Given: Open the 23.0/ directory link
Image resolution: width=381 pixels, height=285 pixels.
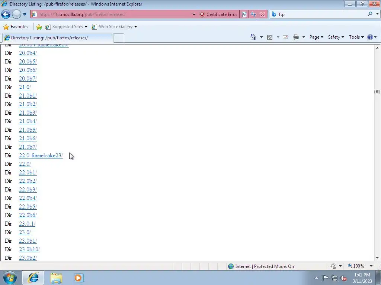Looking at the screenshot, I should 25,232.
